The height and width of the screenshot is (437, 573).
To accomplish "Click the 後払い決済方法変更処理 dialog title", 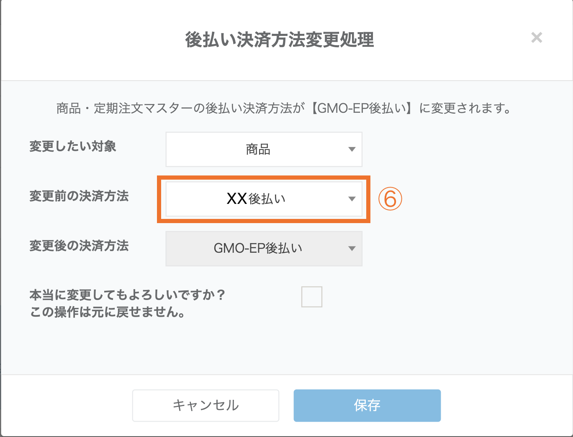I will (280, 40).
